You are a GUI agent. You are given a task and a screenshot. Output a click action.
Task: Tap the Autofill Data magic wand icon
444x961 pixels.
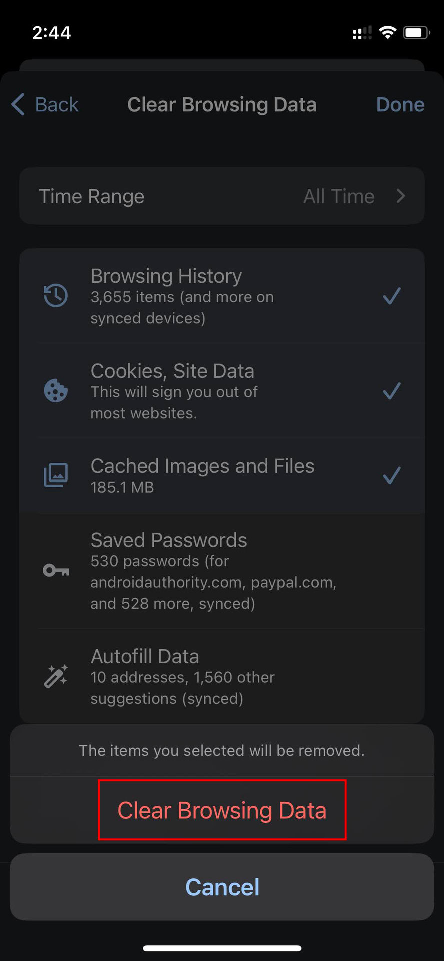[56, 676]
